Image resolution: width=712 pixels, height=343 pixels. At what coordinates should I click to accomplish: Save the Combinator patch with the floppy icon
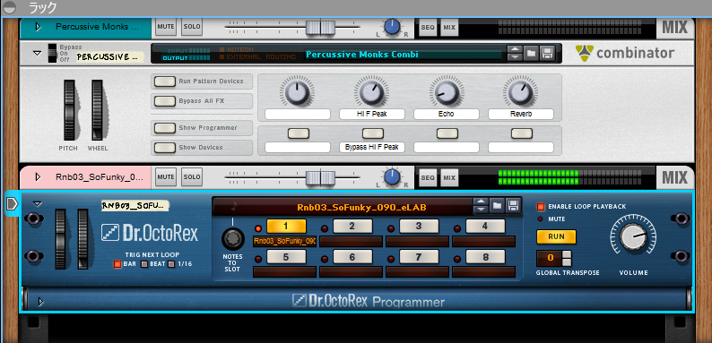(x=547, y=54)
